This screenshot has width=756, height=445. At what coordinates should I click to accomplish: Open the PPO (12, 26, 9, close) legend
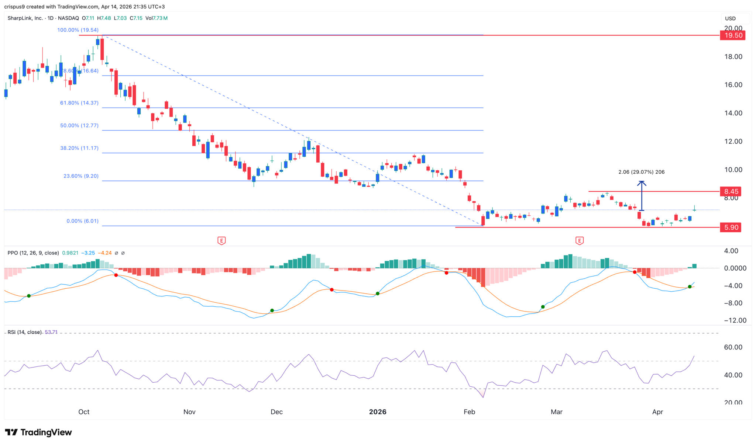pos(33,253)
